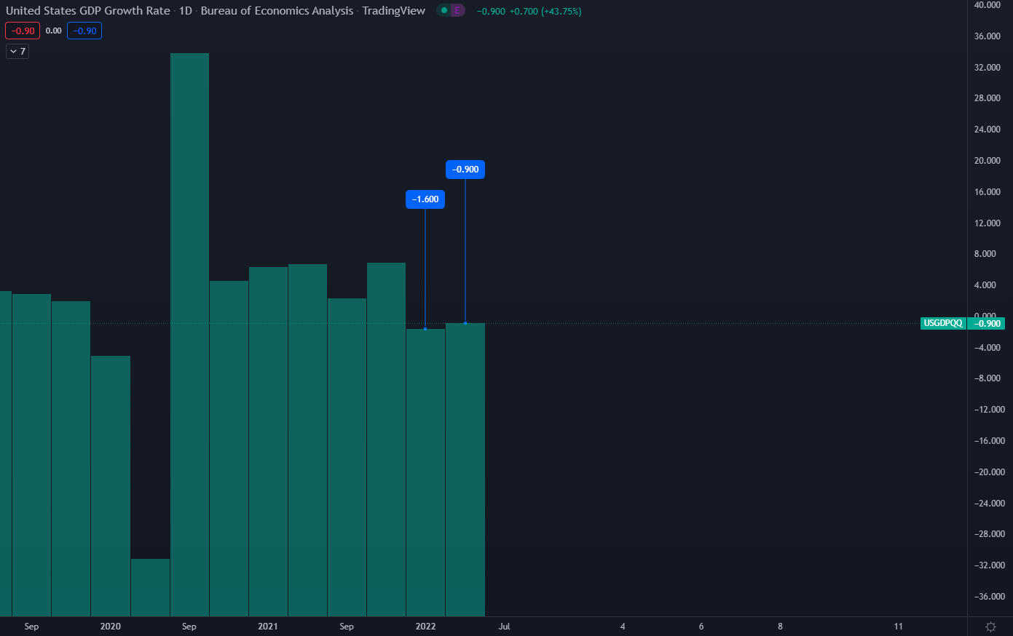Click the 40.000 mark on price scale
The image size is (1013, 636).
tap(988, 5)
